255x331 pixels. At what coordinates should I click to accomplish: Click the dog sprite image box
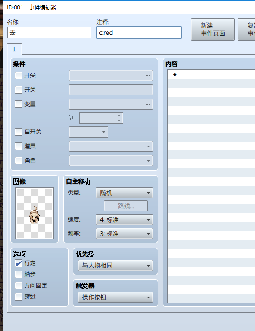pos(35,213)
